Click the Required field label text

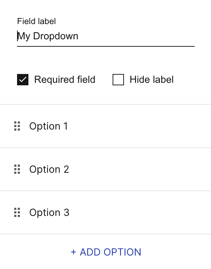tap(65, 80)
